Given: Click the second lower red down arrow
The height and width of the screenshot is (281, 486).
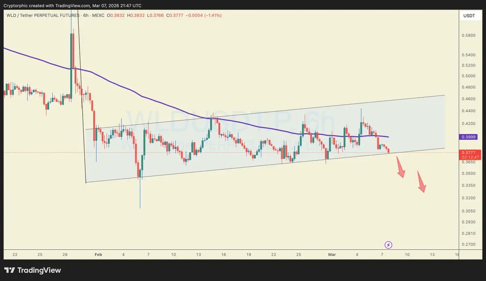Looking at the screenshot, I should tap(421, 182).
